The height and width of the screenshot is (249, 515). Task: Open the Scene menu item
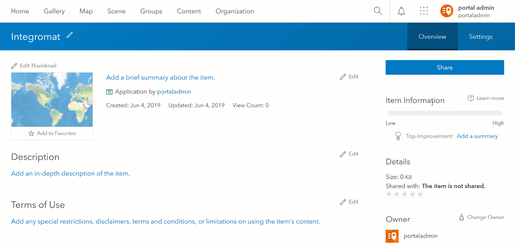[117, 11]
